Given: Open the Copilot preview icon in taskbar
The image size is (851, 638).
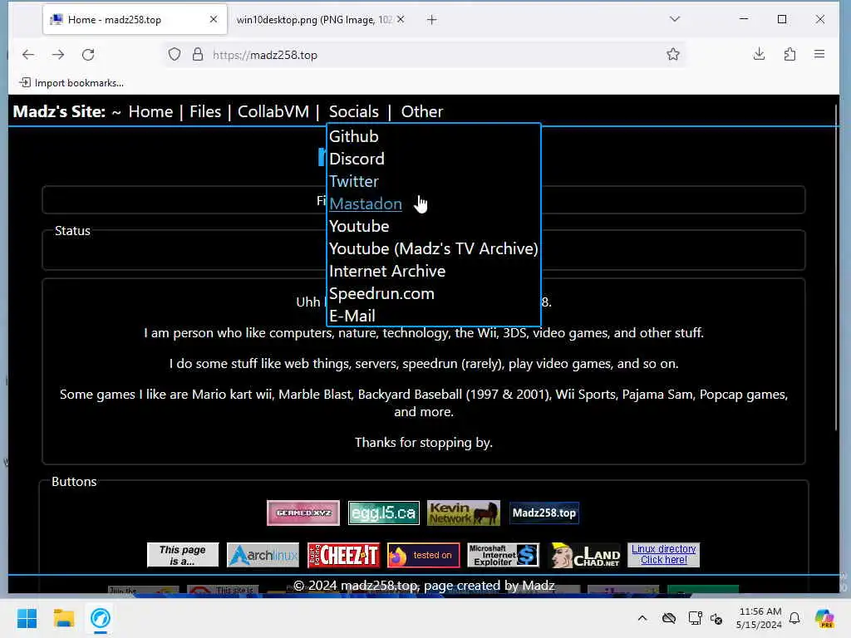Looking at the screenshot, I should [824, 618].
